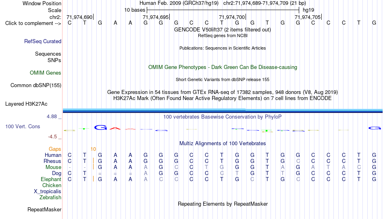The image size is (383, 219).
Task: Select the Mouse alignment row label
Action: 53,167
